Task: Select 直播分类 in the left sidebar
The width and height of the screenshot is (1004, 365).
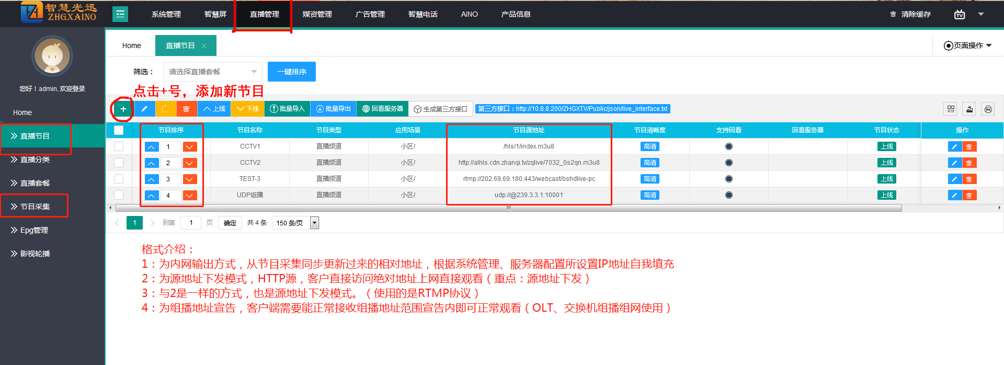Action: (x=35, y=159)
